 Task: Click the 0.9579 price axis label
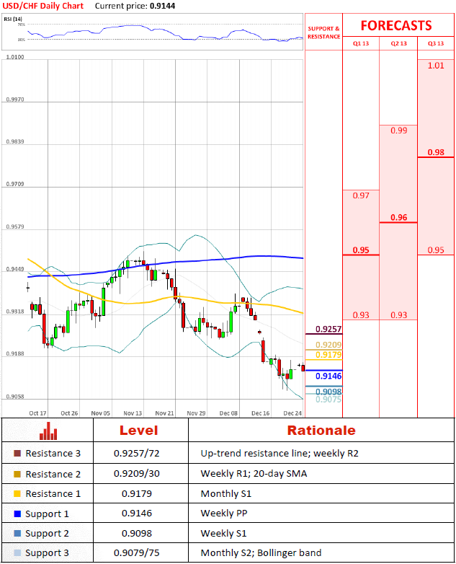pos(15,226)
